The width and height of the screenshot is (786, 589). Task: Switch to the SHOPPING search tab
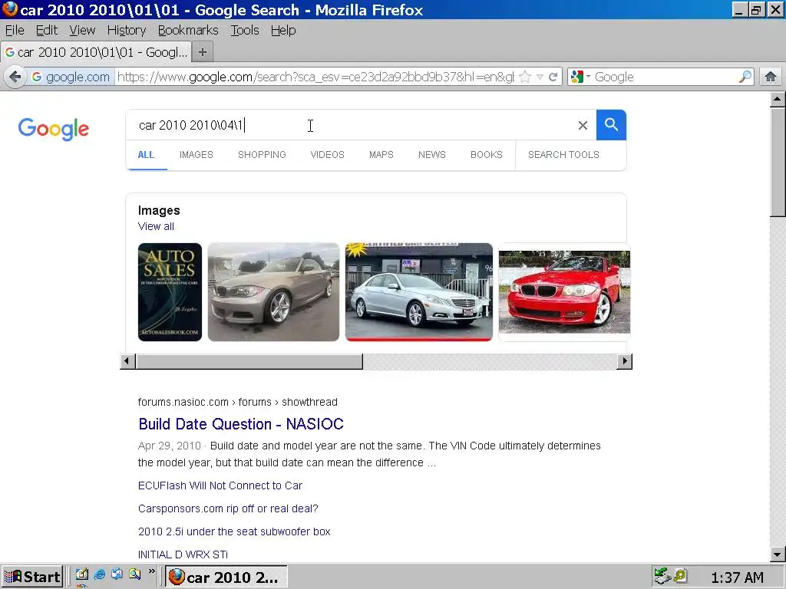point(262,155)
